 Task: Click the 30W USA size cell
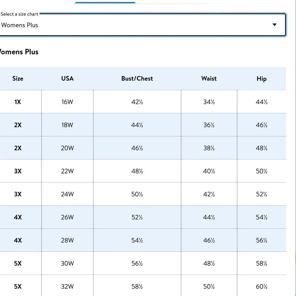point(67,263)
